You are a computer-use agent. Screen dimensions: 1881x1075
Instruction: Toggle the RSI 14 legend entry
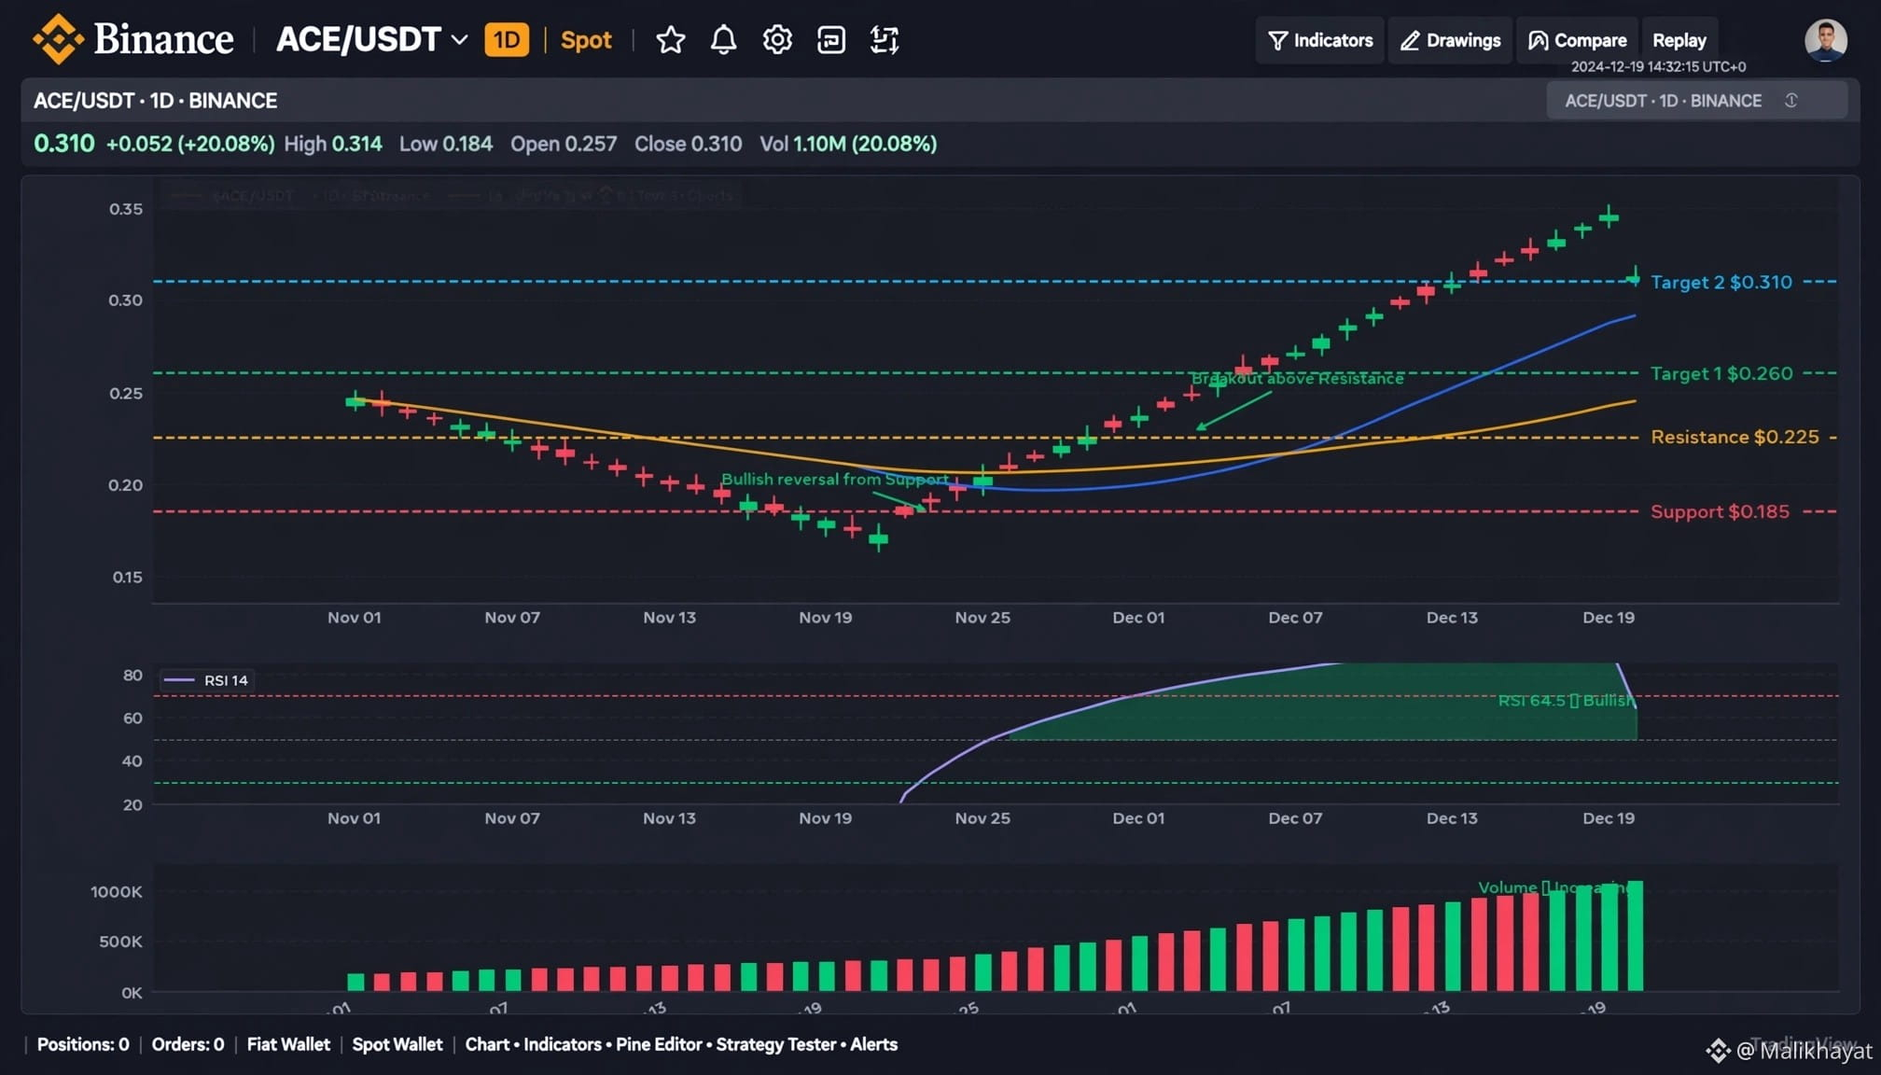click(x=207, y=680)
